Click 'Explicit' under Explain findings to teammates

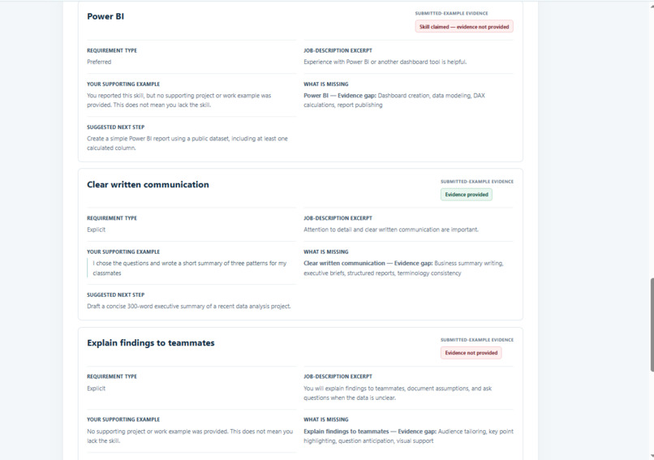click(96, 389)
